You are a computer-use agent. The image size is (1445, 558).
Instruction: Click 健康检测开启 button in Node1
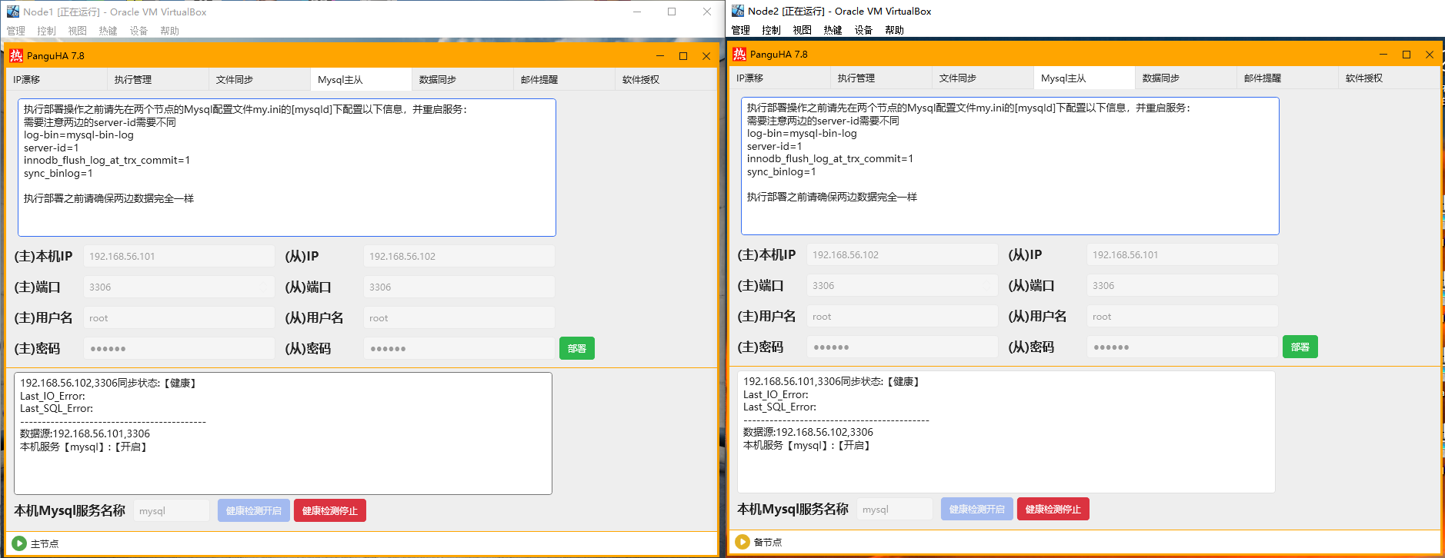click(254, 510)
